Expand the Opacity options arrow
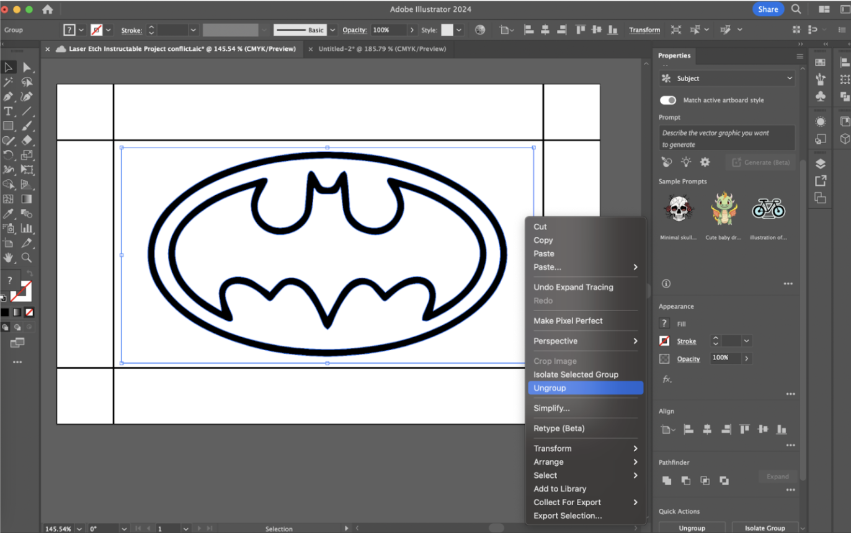The width and height of the screenshot is (851, 533). click(x=746, y=358)
